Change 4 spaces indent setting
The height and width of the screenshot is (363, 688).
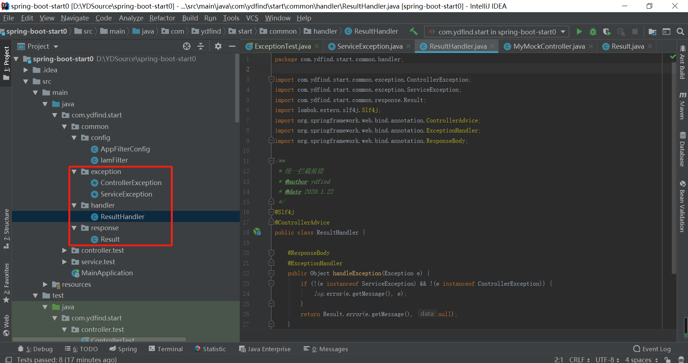(641, 359)
